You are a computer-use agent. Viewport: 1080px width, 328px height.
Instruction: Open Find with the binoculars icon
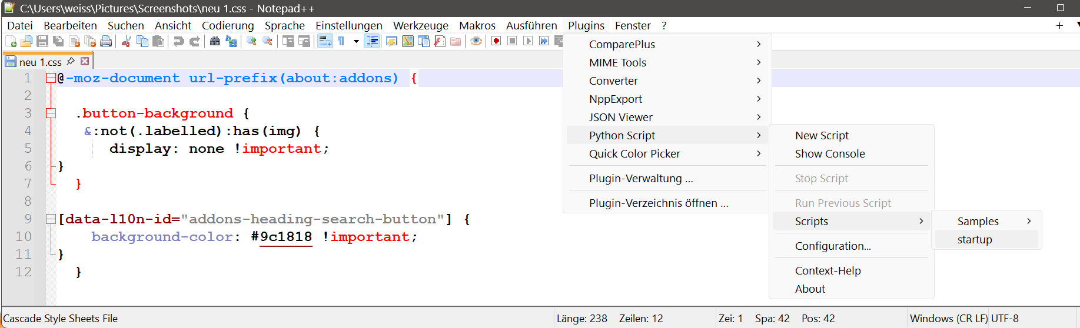215,41
